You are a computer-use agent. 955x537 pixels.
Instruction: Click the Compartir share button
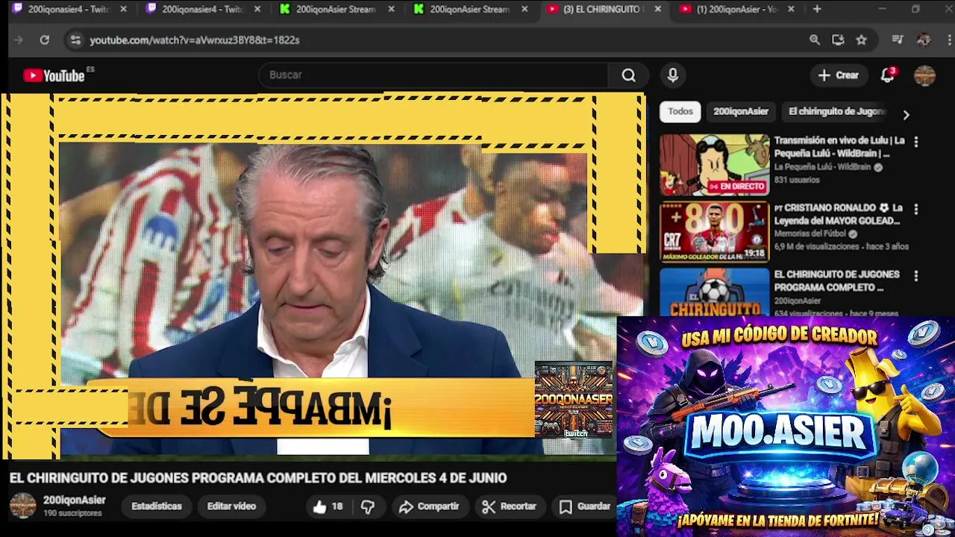pos(429,506)
